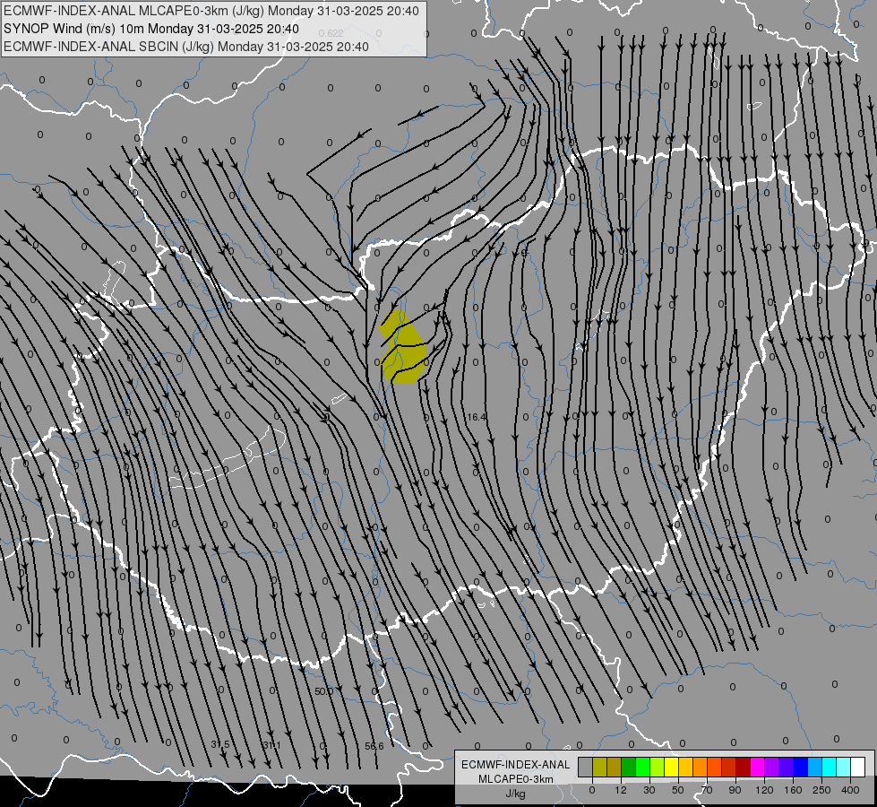877x807 pixels.
Task: Click the magenta legend swatch
Action: [757, 767]
